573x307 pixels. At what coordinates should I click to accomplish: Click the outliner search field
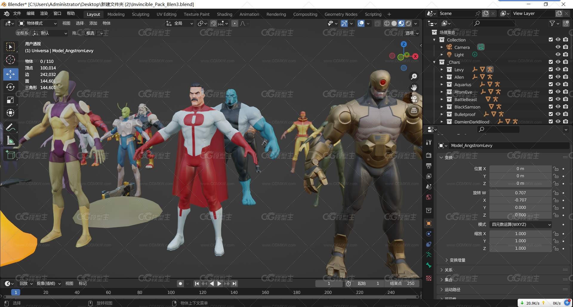point(494,23)
